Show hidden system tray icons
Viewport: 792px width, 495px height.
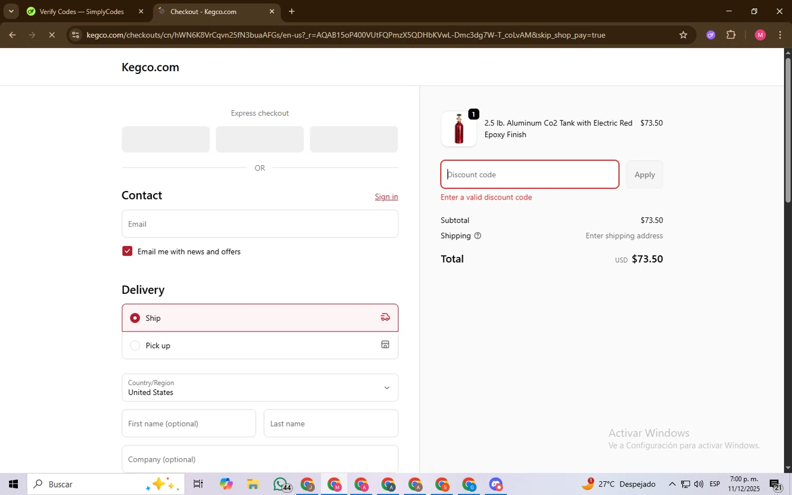[672, 484]
